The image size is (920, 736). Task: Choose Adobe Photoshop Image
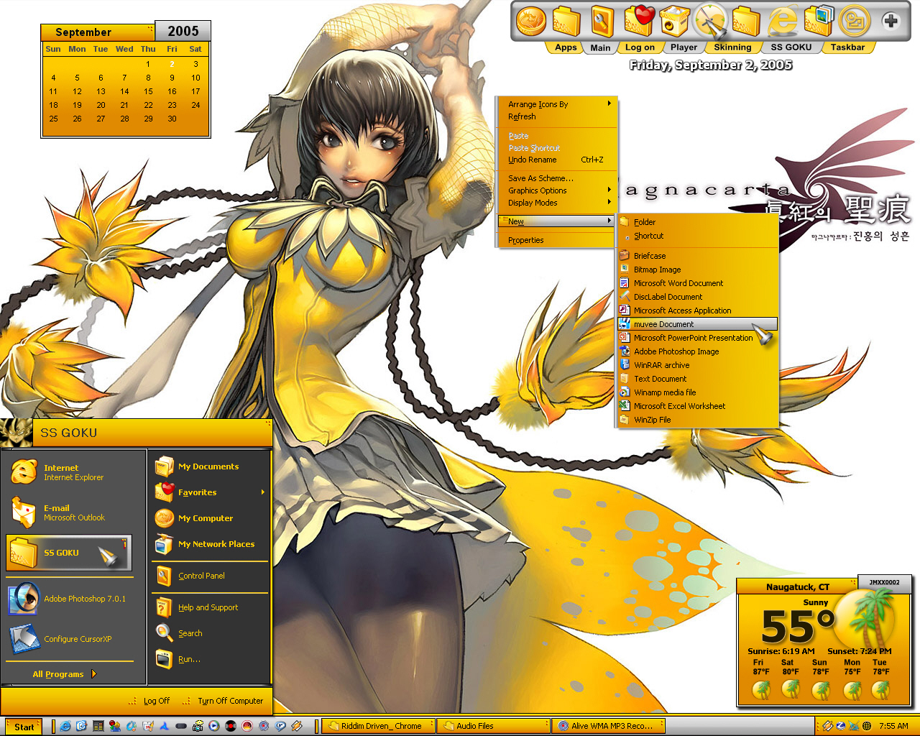(697, 351)
